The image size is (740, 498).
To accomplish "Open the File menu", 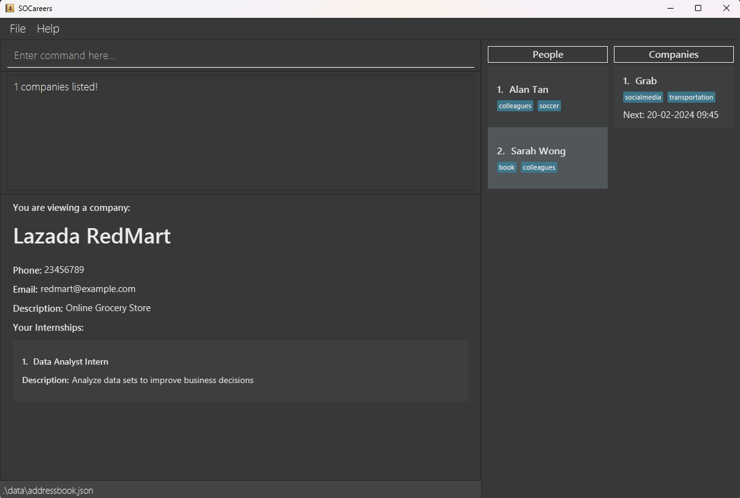I will pyautogui.click(x=18, y=29).
